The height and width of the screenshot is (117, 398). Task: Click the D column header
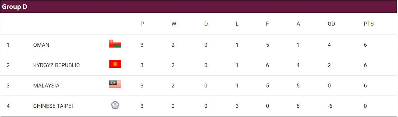coord(206,24)
